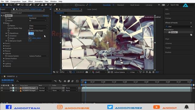Image resolution: width=195 pixels, height=110 pixels.
Task: Open the Render dropdown set to All
Action: (x=37, y=20)
